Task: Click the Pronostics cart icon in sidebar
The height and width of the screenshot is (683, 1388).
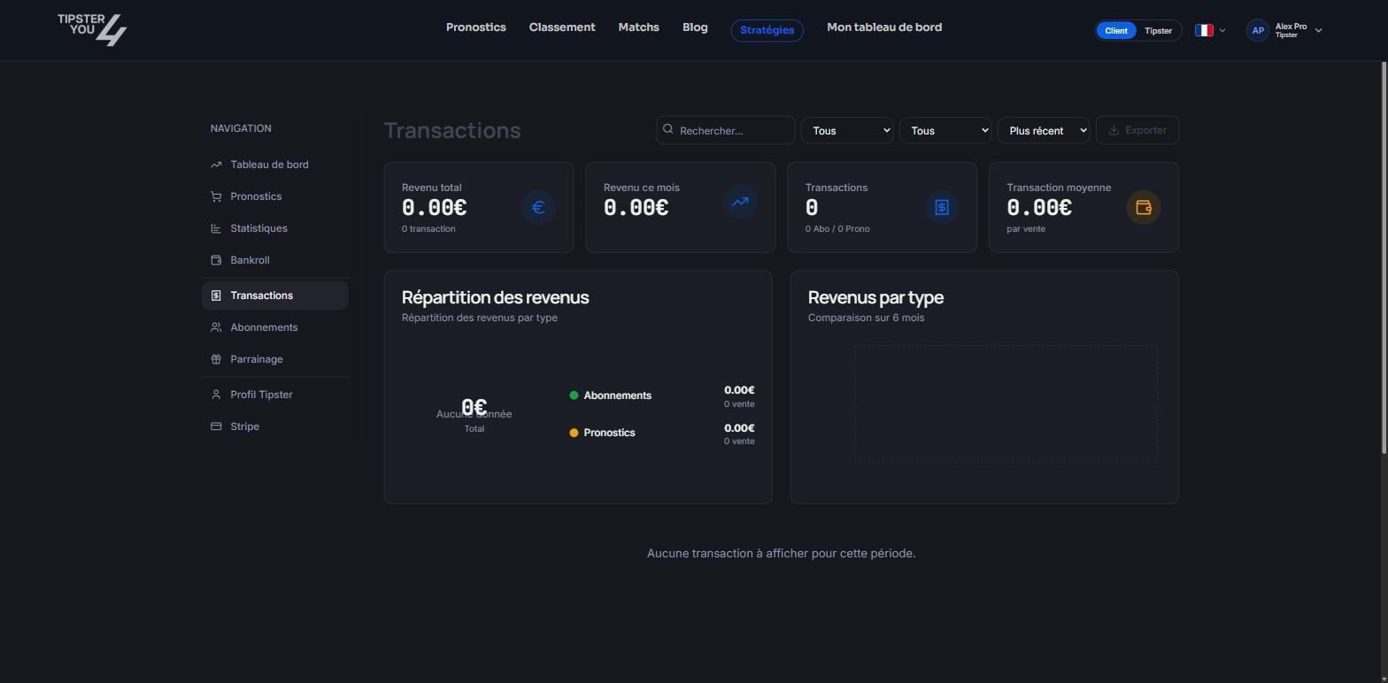Action: [x=216, y=196]
